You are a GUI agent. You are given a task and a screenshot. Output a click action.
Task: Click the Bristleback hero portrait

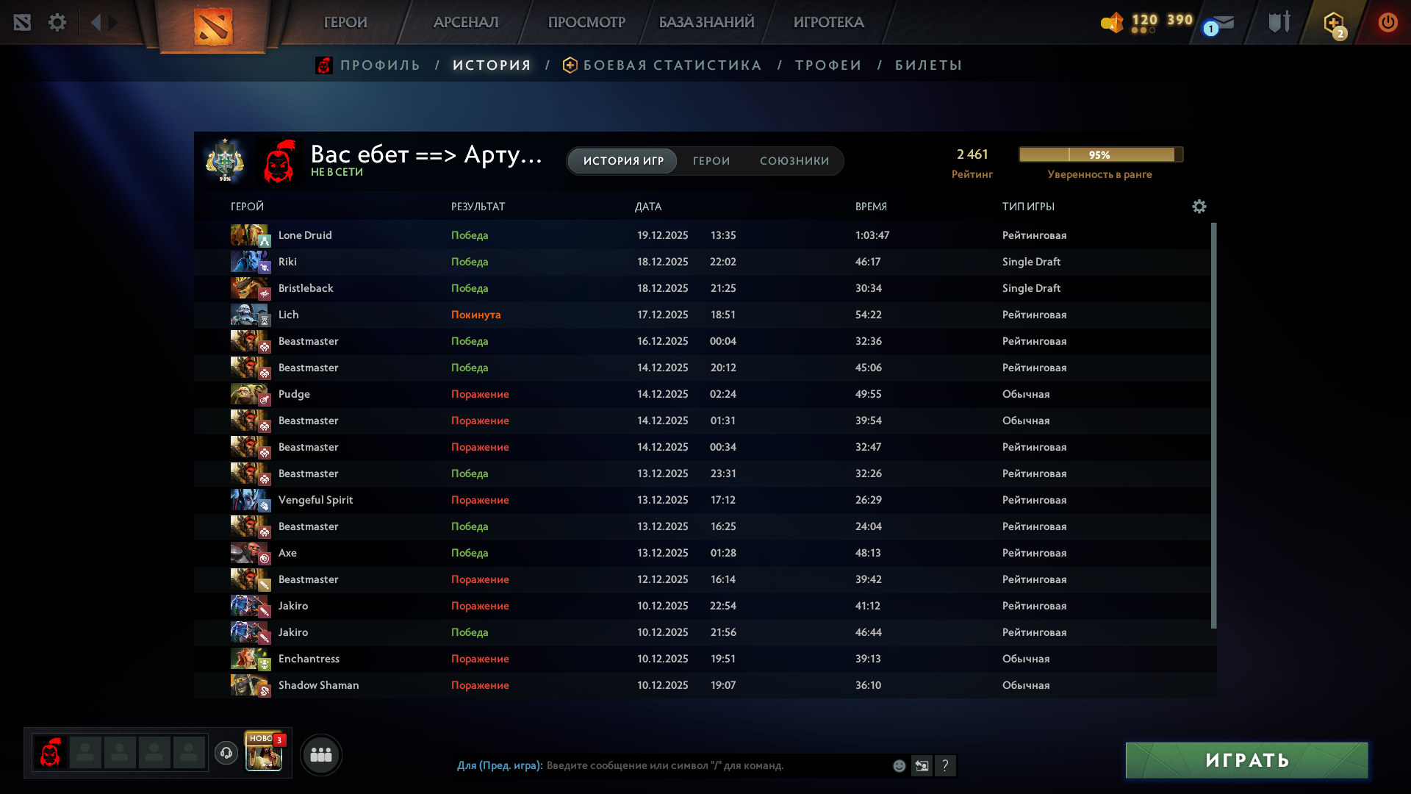click(249, 288)
